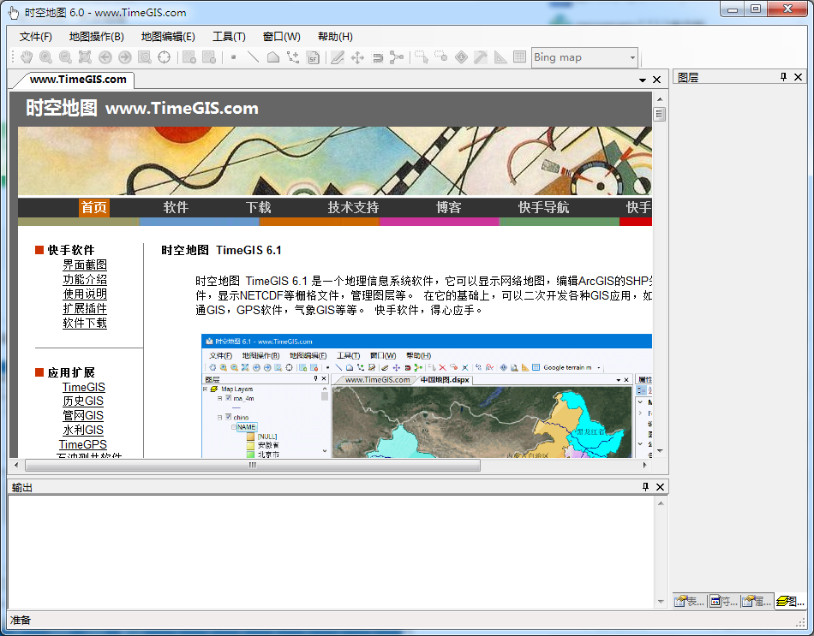Open the 界面截图 sidebar link
Viewport: 814px width, 636px height.
coord(85,265)
